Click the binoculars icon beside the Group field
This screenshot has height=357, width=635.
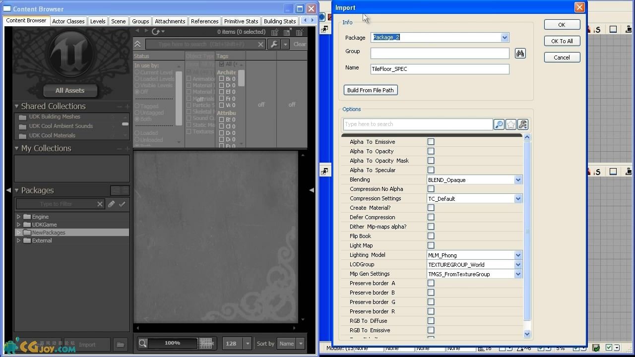pyautogui.click(x=520, y=53)
